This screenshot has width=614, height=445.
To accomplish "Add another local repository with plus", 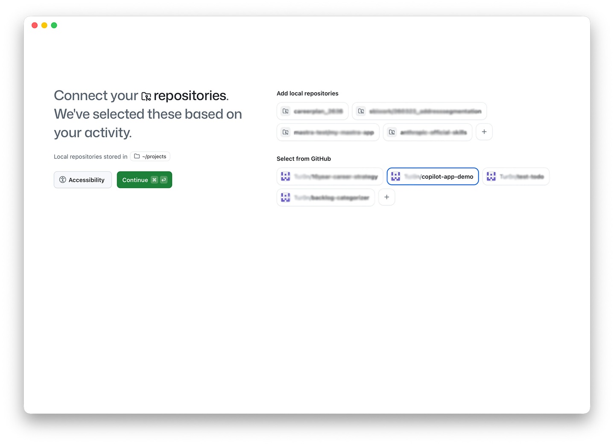I will click(484, 132).
